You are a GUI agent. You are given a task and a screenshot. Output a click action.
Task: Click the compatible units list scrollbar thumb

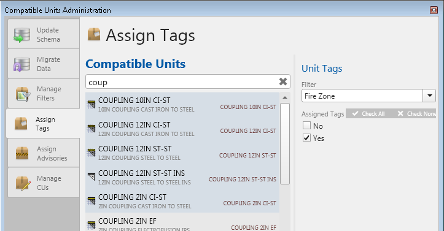285,144
